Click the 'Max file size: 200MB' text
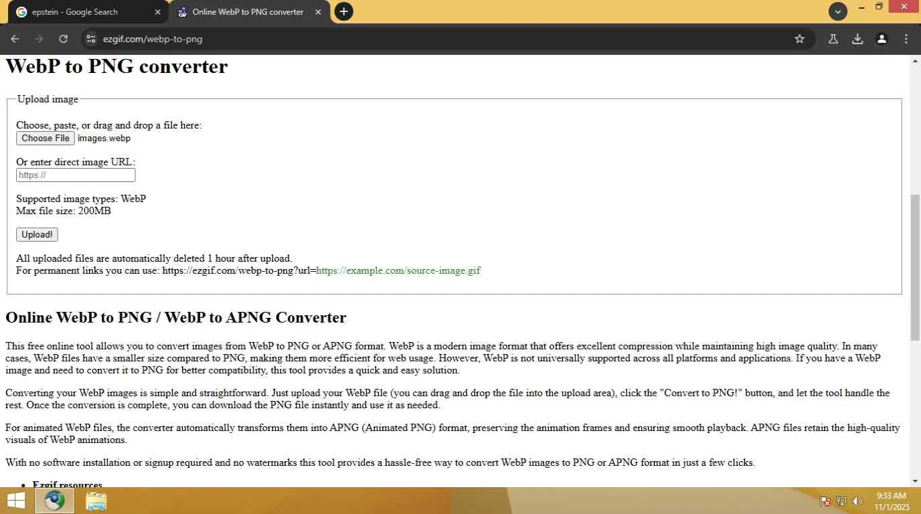The image size is (921, 514). coord(64,211)
